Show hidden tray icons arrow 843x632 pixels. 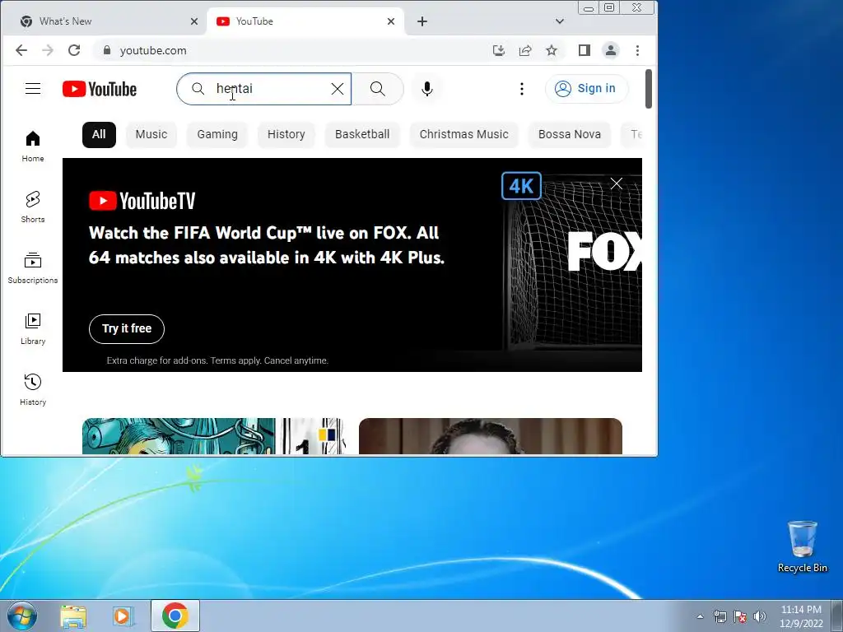(700, 616)
